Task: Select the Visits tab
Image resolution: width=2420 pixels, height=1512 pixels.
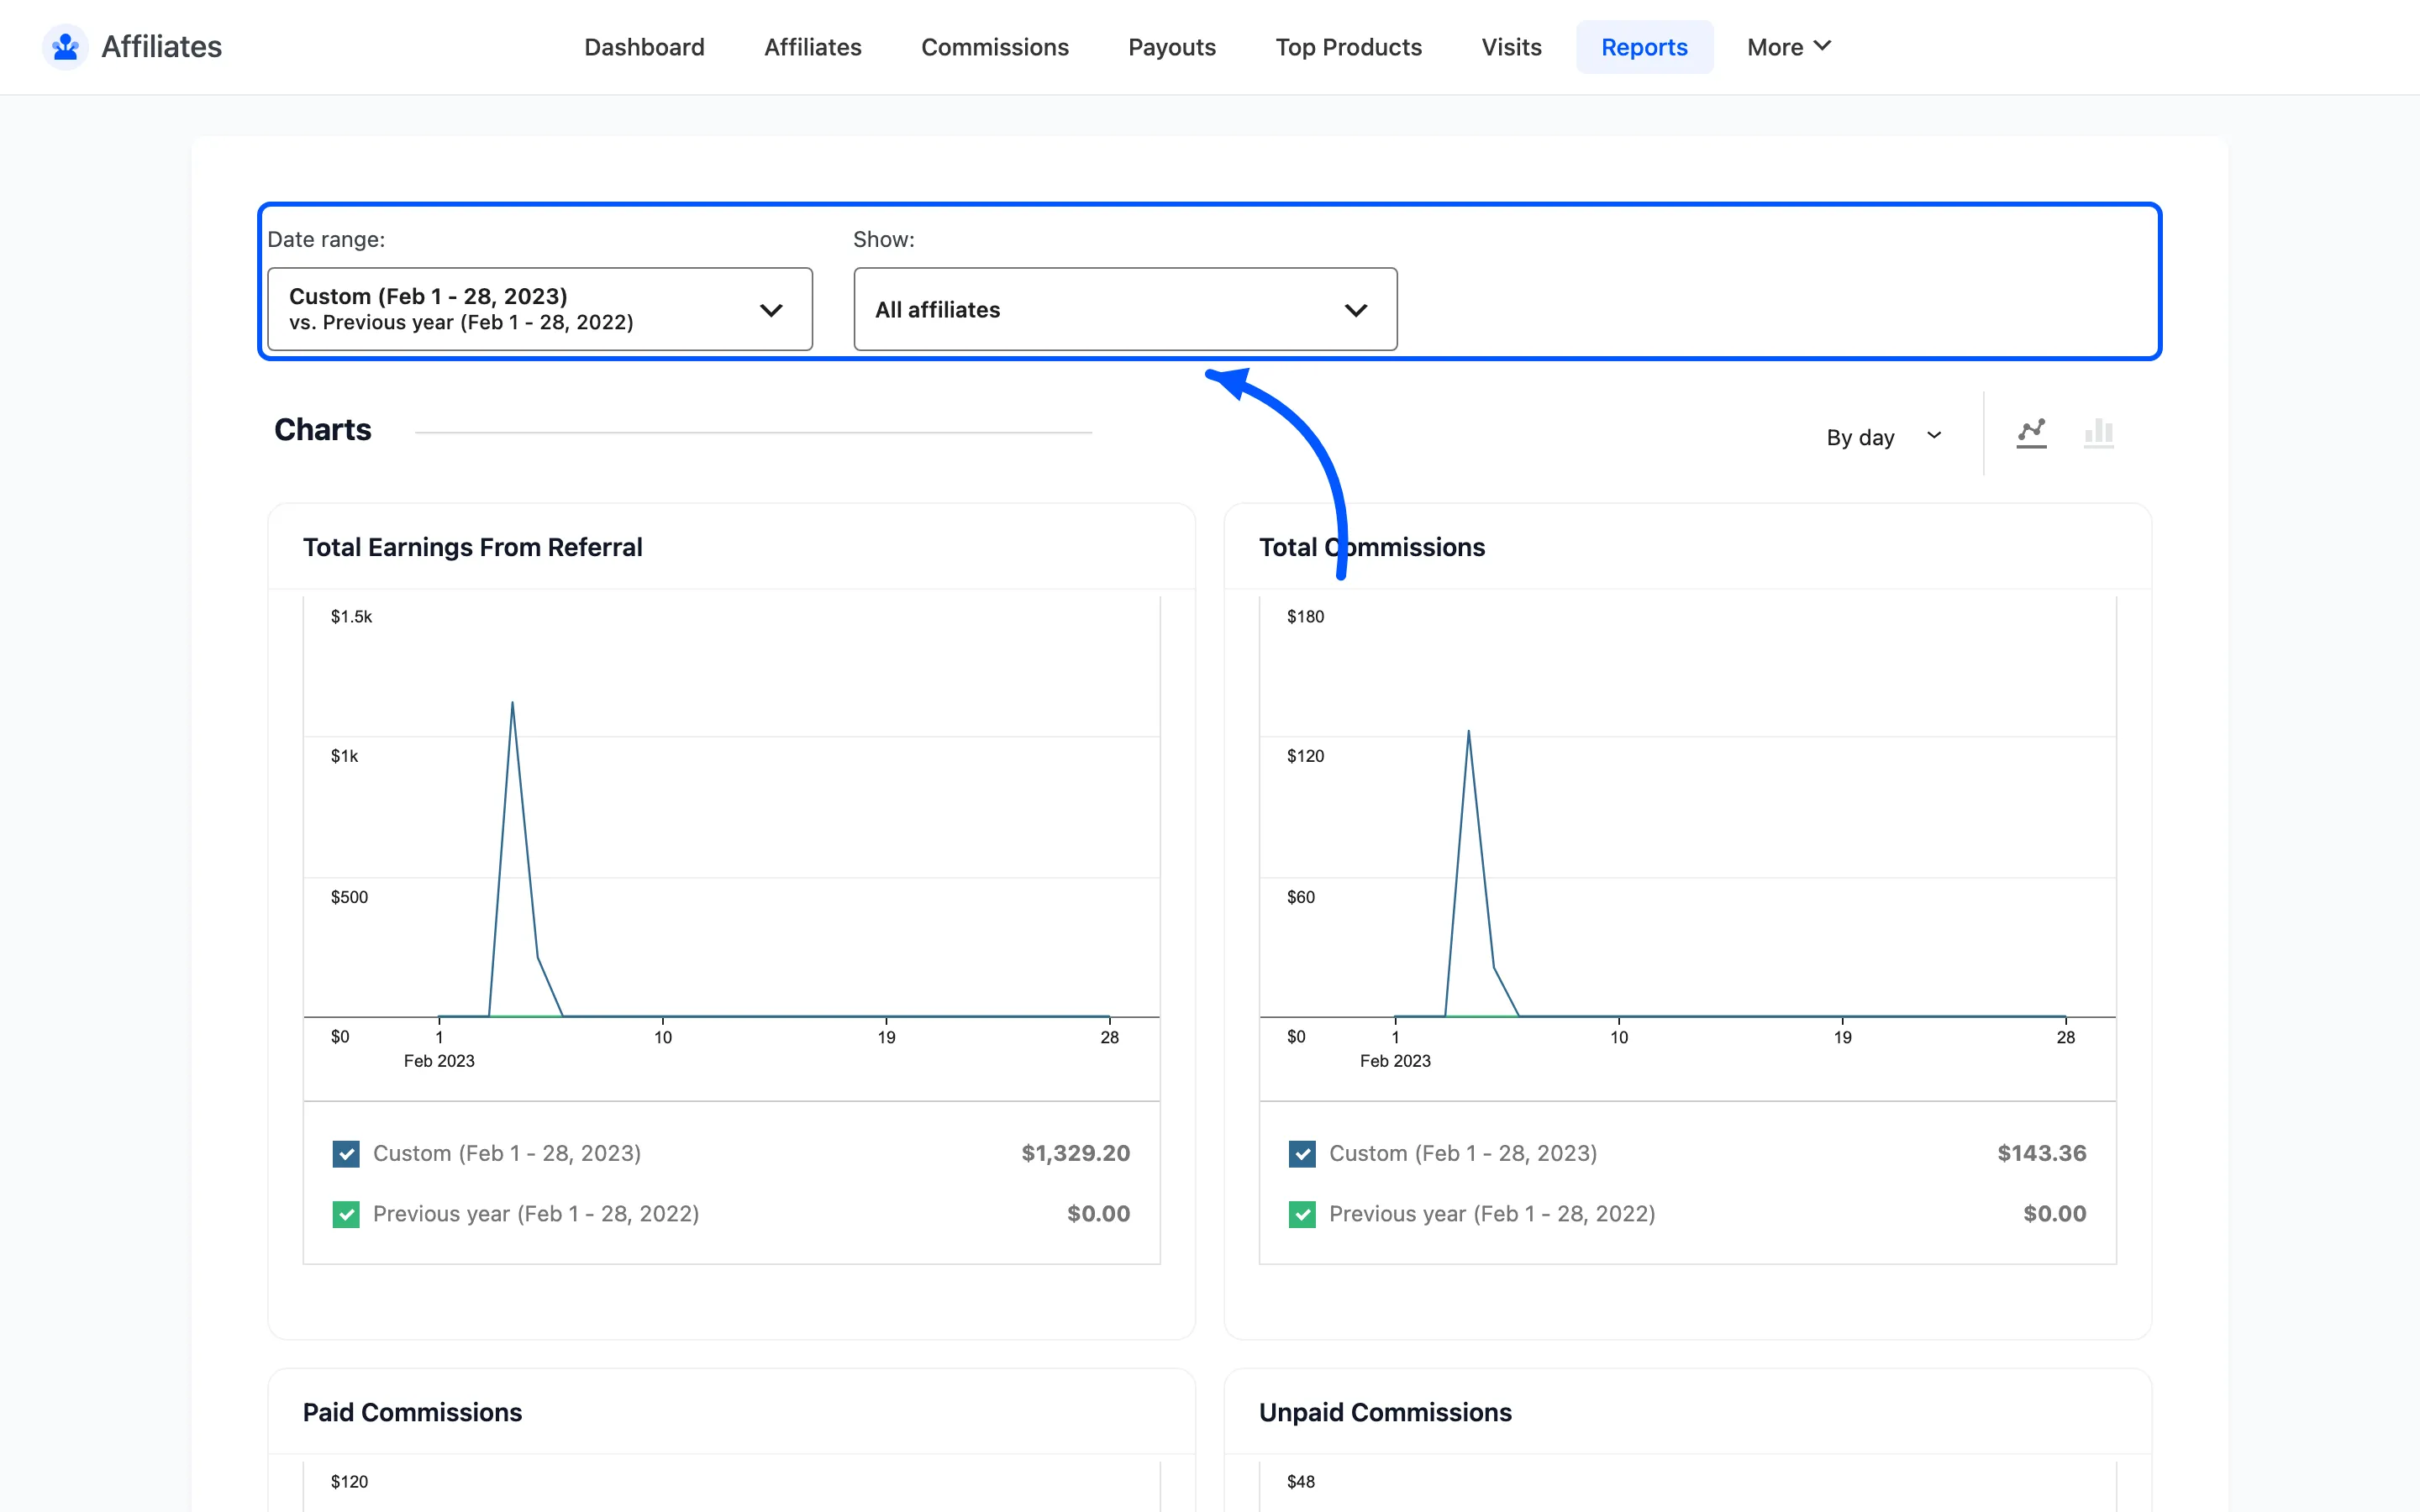Action: (1511, 47)
